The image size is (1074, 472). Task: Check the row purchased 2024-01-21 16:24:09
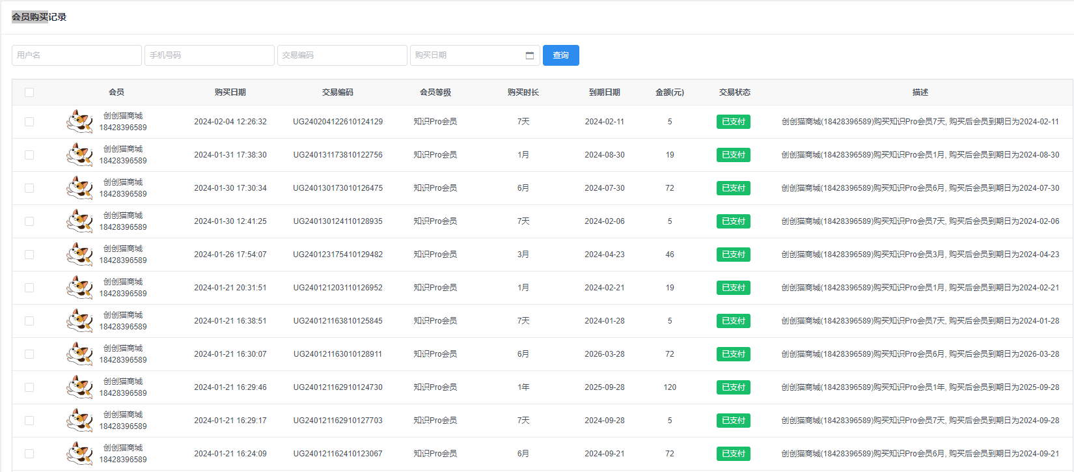click(29, 454)
